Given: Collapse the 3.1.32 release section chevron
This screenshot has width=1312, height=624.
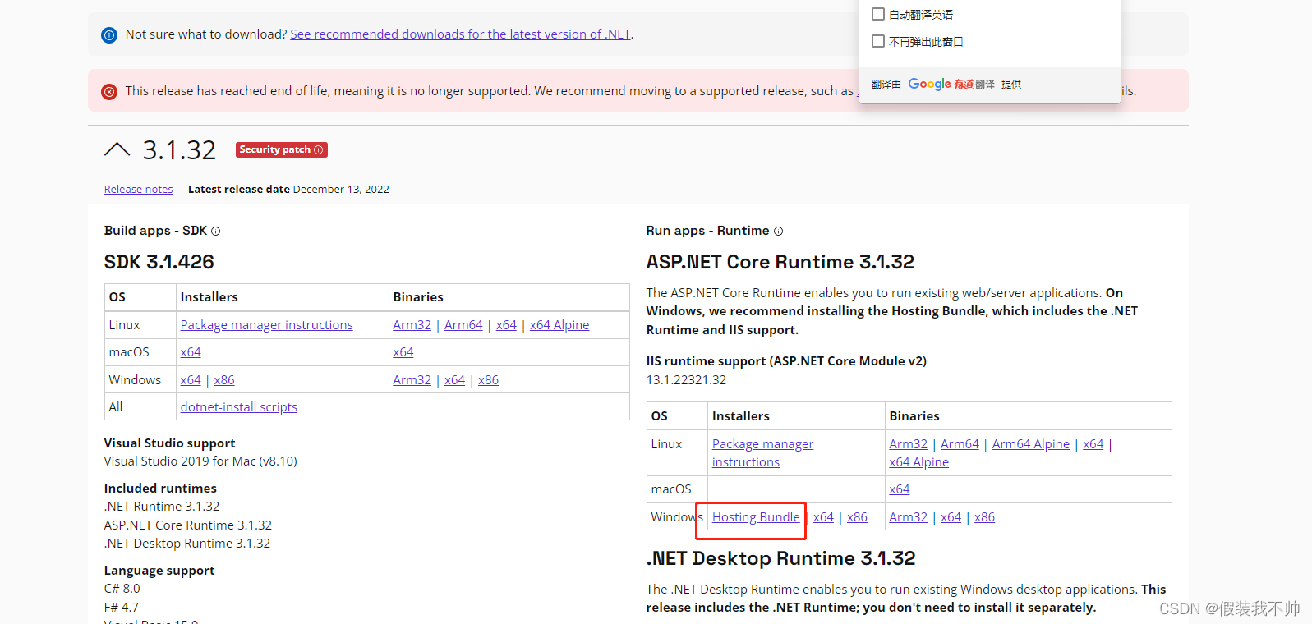Looking at the screenshot, I should (x=117, y=149).
